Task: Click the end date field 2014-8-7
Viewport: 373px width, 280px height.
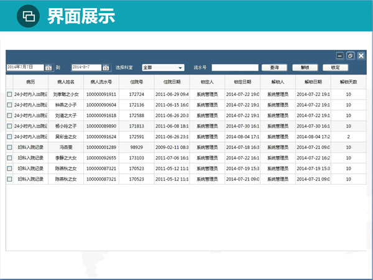Action: point(86,67)
